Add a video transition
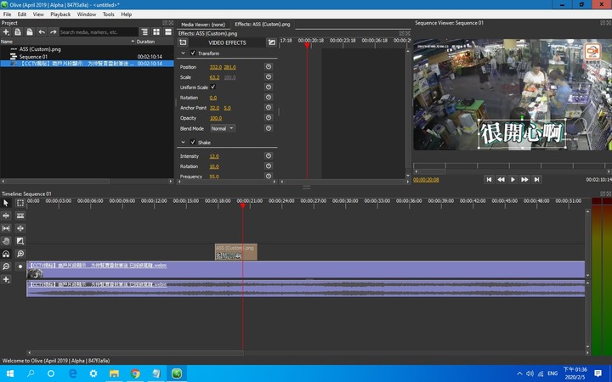The height and width of the screenshot is (382, 612). click(x=271, y=42)
